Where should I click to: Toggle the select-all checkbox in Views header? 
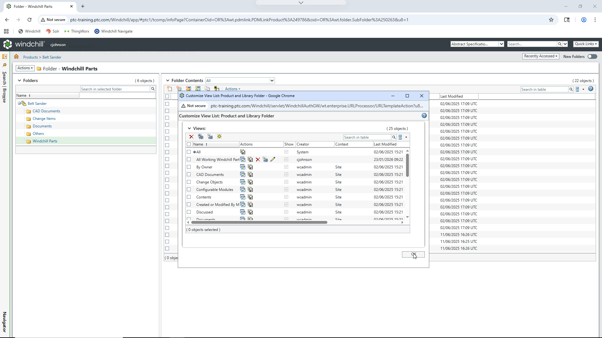click(189, 145)
